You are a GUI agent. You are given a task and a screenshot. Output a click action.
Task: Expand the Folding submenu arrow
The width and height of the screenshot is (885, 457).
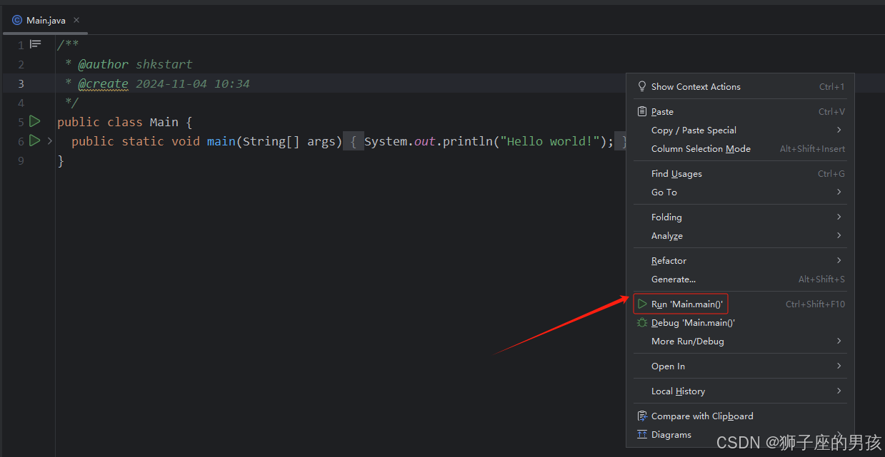839,217
